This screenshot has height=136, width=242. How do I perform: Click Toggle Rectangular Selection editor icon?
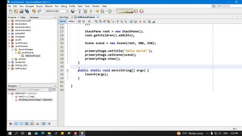pos(113,22)
